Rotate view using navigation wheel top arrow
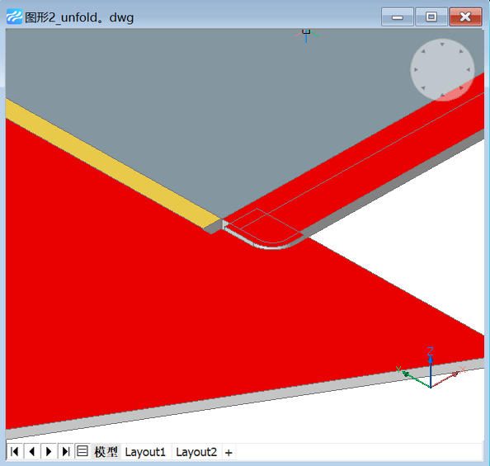The height and width of the screenshot is (466, 490). (442, 45)
